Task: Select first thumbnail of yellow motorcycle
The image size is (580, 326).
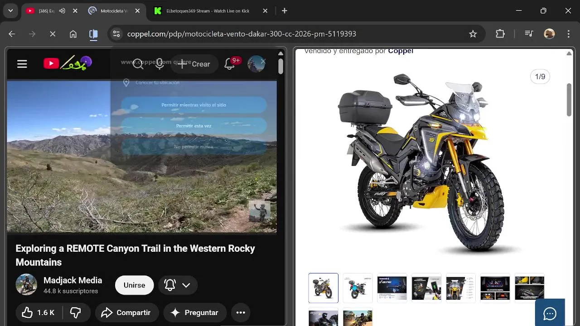Action: (x=324, y=288)
